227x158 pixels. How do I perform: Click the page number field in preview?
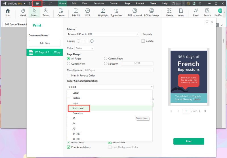pyautogui.click(x=186, y=111)
